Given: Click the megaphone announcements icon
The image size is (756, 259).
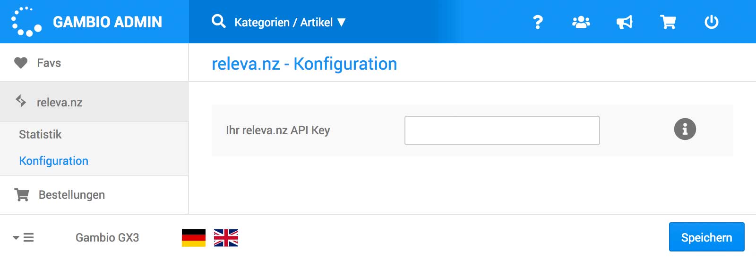Looking at the screenshot, I should [x=624, y=22].
